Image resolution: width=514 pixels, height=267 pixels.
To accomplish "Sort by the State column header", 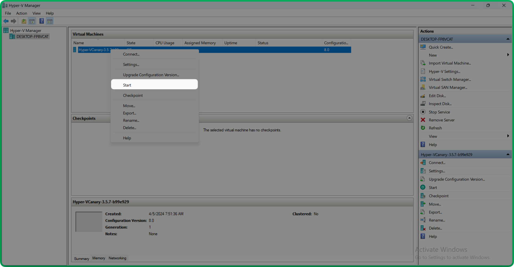I will 139,43.
